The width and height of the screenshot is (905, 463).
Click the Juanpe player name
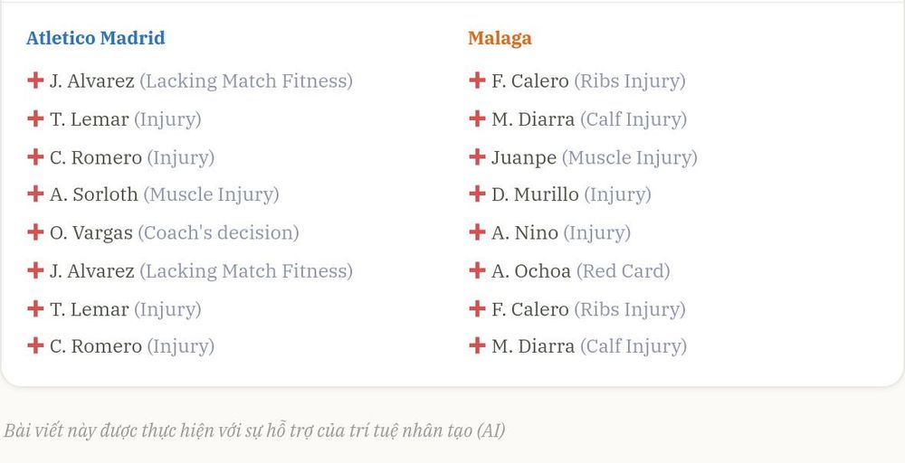click(x=524, y=158)
